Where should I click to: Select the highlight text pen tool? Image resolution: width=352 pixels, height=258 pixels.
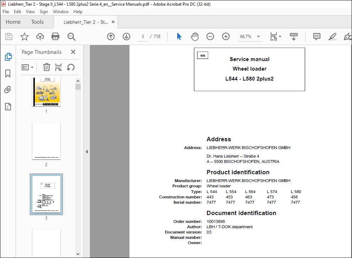(332, 36)
